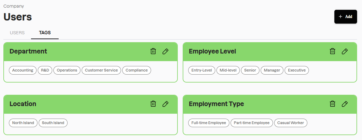Delete the Department tag group
The width and height of the screenshot is (362, 140).
point(153,51)
